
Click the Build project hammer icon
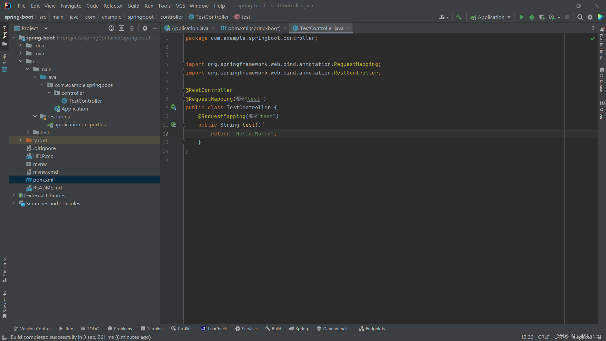tap(459, 17)
